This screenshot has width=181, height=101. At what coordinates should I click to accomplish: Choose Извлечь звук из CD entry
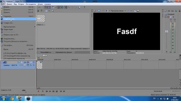point(18,35)
